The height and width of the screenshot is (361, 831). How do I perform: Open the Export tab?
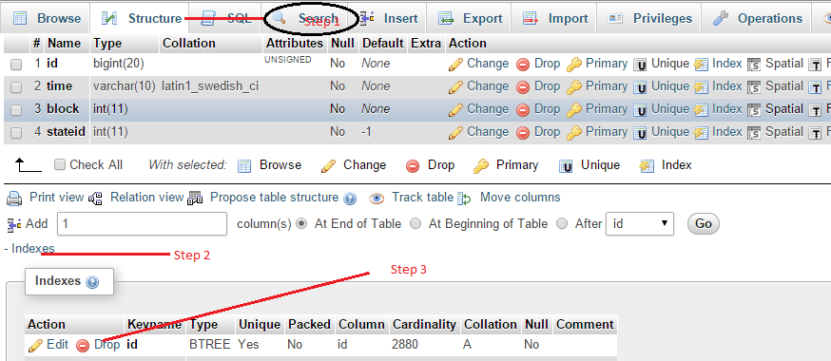470,19
